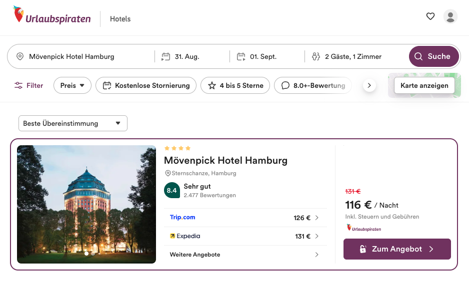Image resolution: width=469 pixels, height=283 pixels.
Task: Expand Weitere Angebote
Action: [x=245, y=255]
